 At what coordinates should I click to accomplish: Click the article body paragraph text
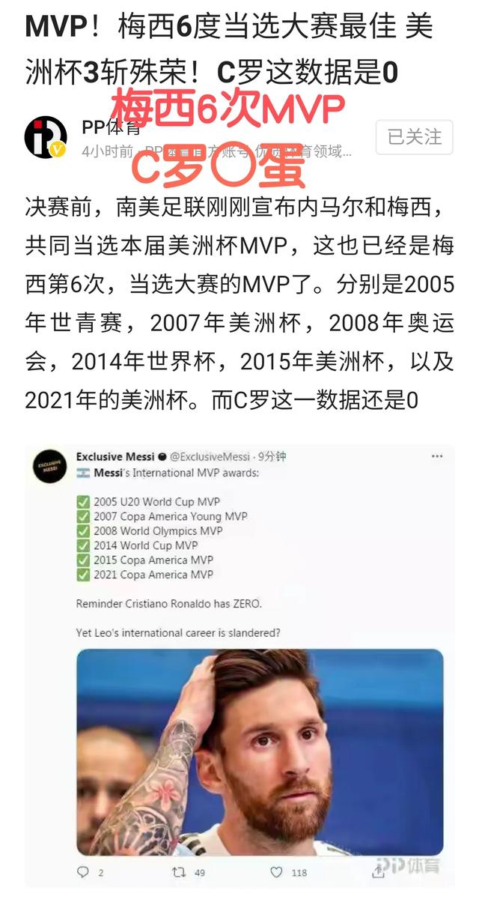click(239, 303)
